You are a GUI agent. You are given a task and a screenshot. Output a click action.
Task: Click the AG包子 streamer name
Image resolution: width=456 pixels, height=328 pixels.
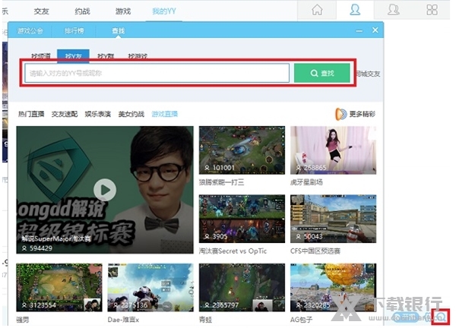301,320
